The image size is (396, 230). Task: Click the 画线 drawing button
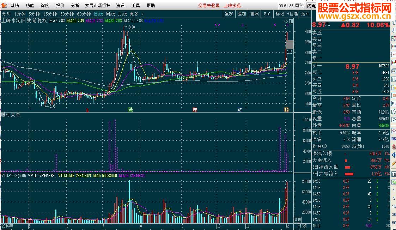pyautogui.click(x=254, y=14)
